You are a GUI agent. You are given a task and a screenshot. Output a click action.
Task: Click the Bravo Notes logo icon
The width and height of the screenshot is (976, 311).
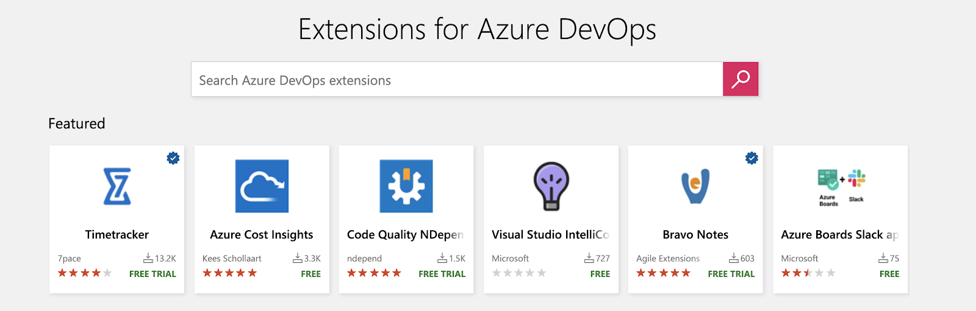[x=695, y=186]
